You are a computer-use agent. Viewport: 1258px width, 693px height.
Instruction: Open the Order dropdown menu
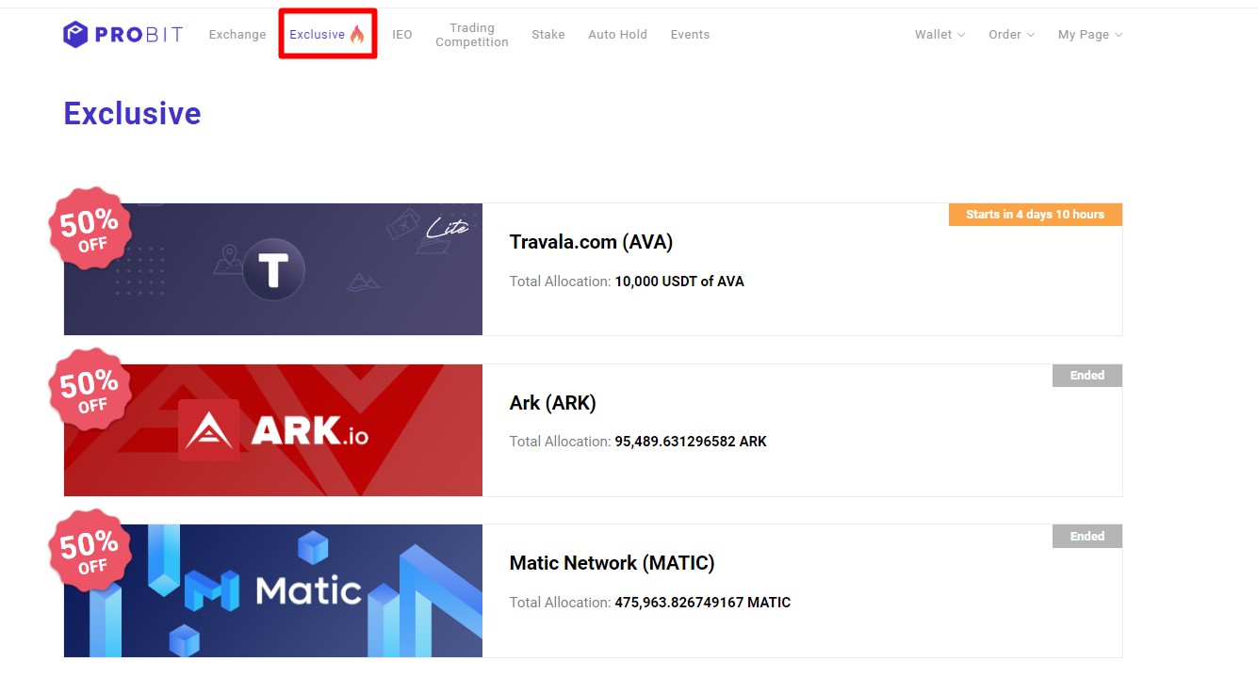point(1011,35)
